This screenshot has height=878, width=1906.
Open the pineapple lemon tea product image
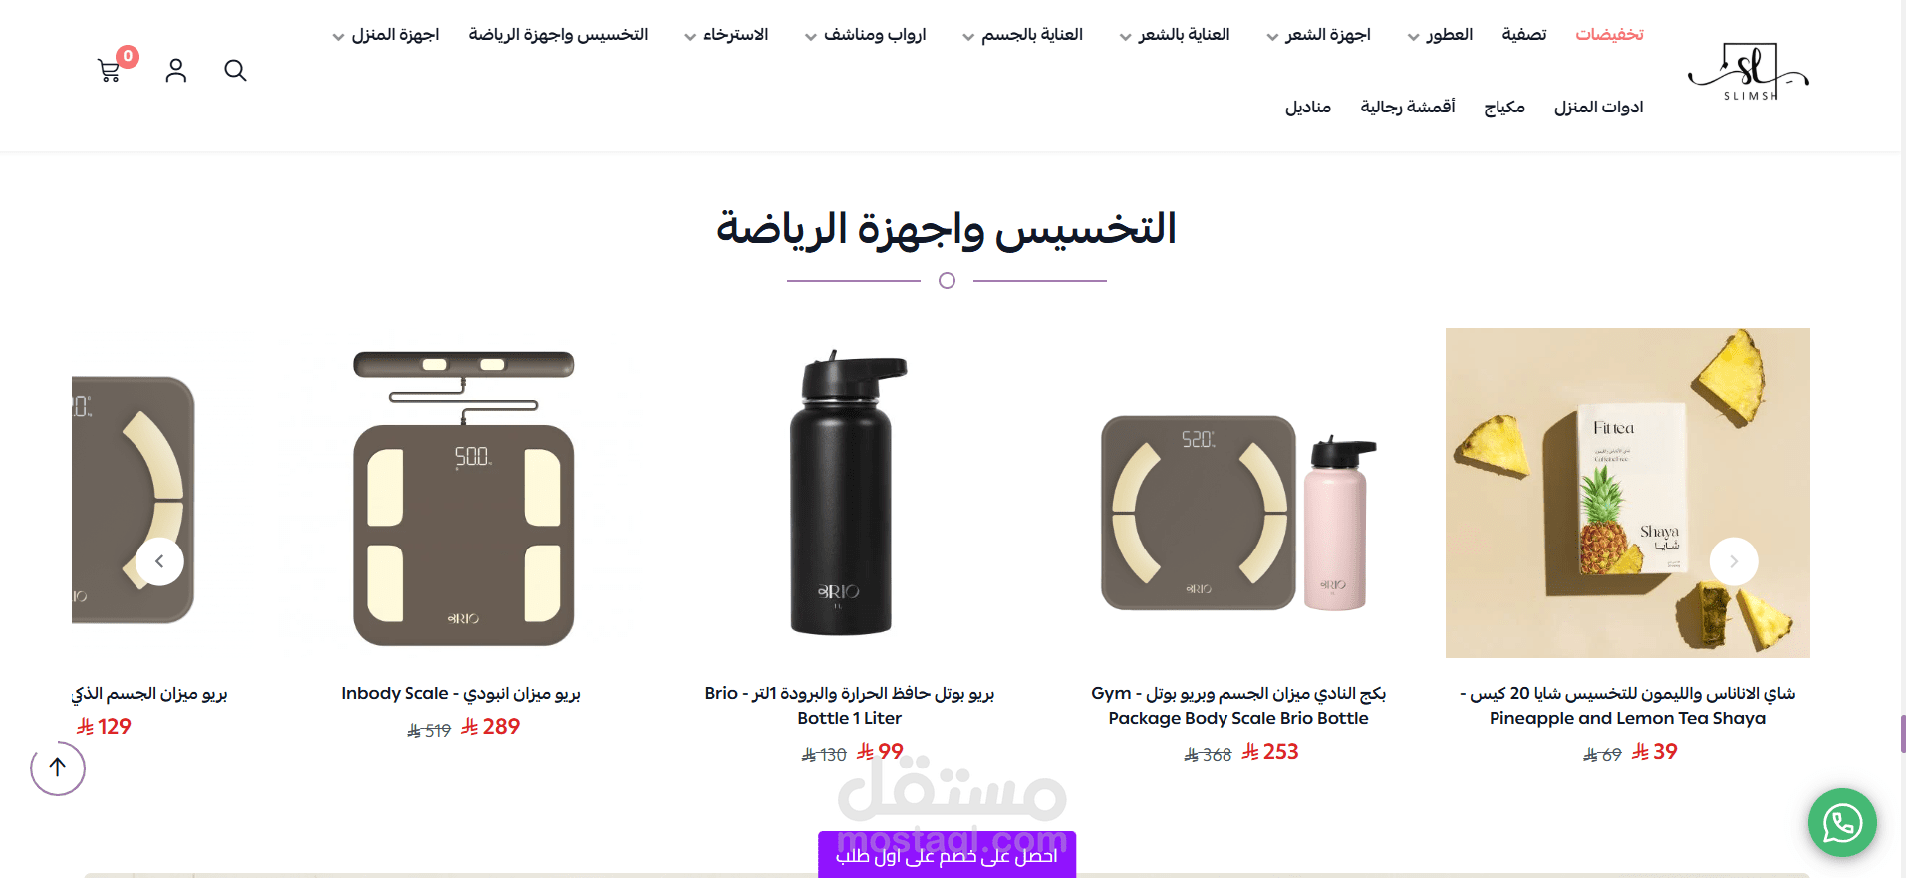[1627, 493]
